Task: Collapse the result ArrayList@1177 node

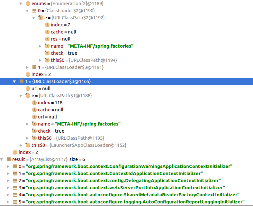Action: click(x=2, y=159)
